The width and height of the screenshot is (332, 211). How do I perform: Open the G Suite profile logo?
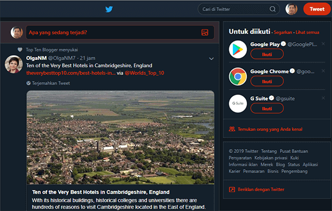pos(238,104)
